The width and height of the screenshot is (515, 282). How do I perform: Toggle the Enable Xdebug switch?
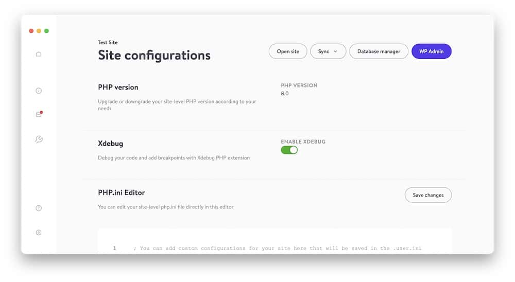coord(289,150)
